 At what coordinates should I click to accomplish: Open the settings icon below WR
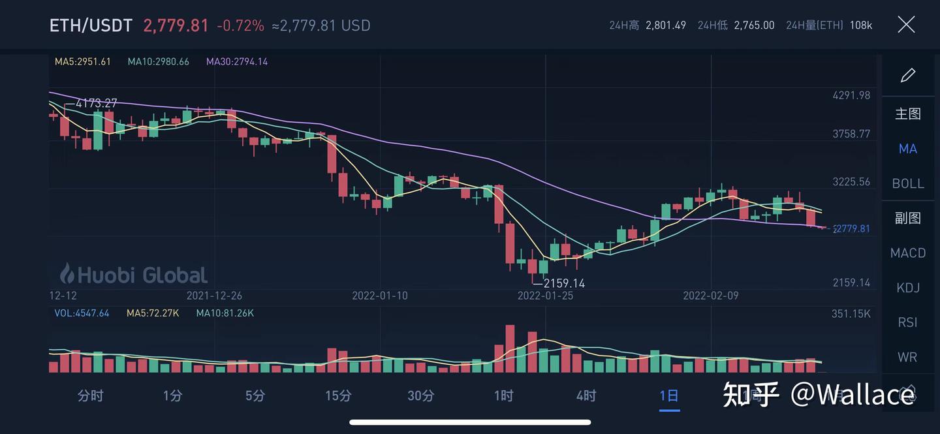(907, 392)
